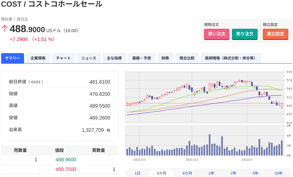The height and width of the screenshot is (177, 293).
Task: Open the 企業情報 tab
Action: click(38, 58)
